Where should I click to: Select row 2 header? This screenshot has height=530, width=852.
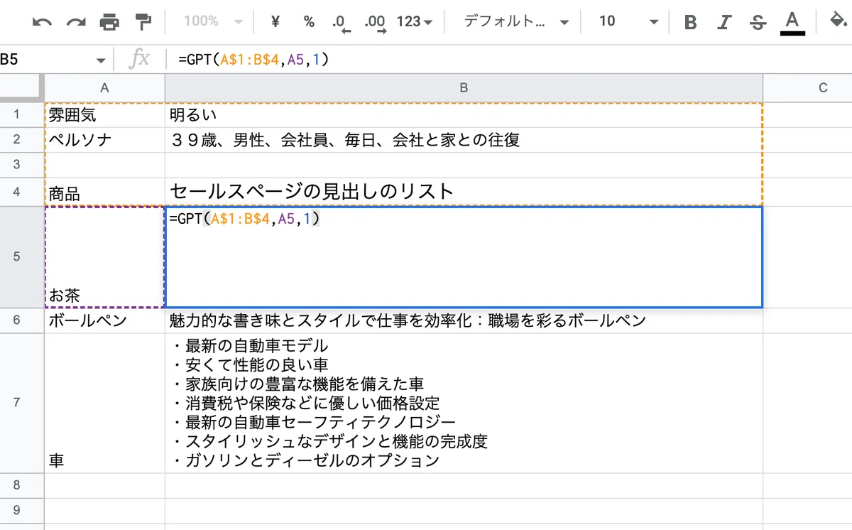point(21,139)
